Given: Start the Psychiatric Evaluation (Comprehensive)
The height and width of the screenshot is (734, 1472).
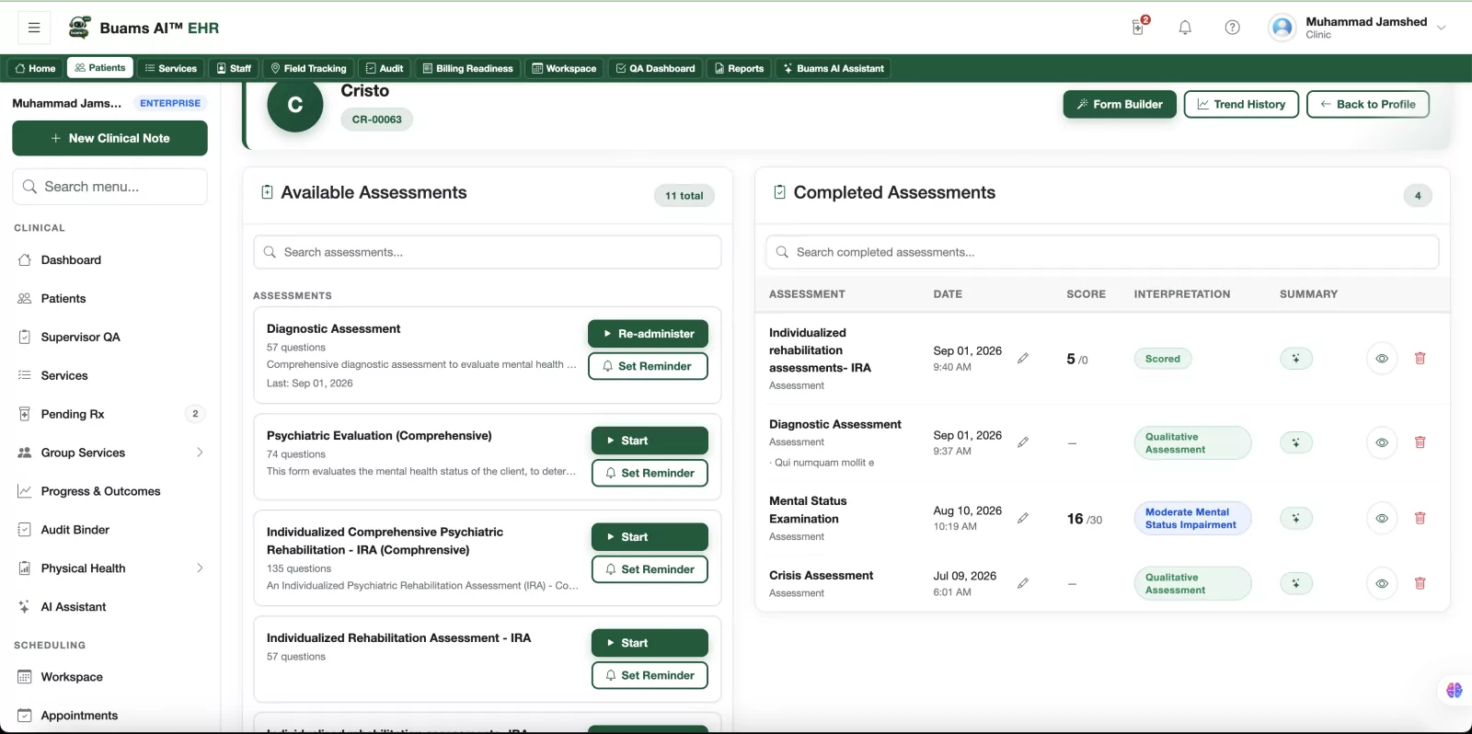Looking at the screenshot, I should [x=650, y=441].
